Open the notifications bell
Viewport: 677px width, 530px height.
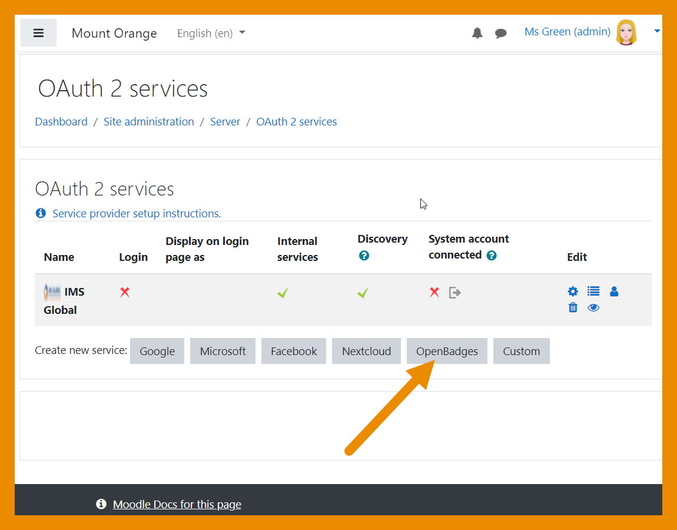tap(477, 33)
